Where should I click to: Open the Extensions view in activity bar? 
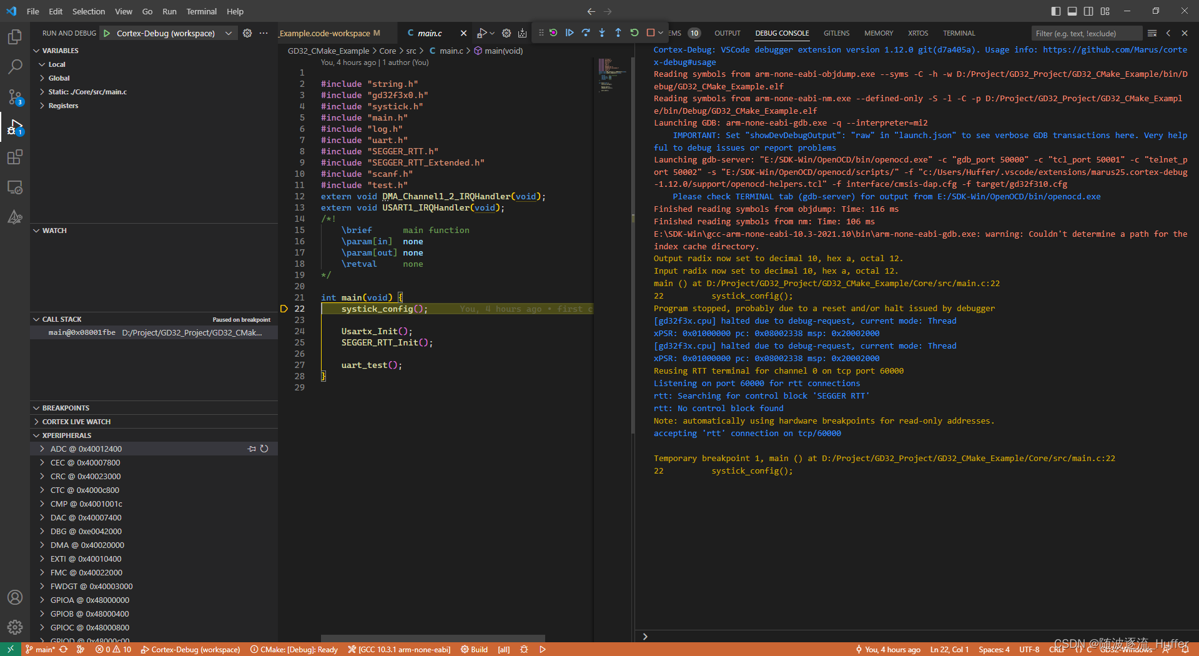point(15,157)
